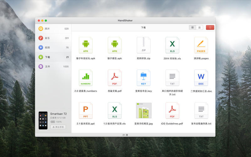The height and width of the screenshot is (157, 251).
Task: Click the eject phone (弹出手机) button
Action: pyautogui.click(x=58, y=127)
